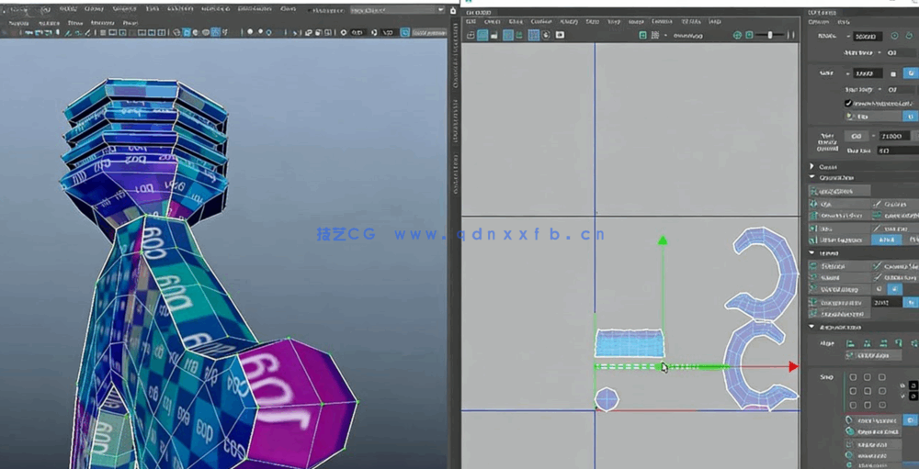Toggle the top-left checkbox in the Snap grid
Screen dimensions: 919x469
tap(853, 377)
